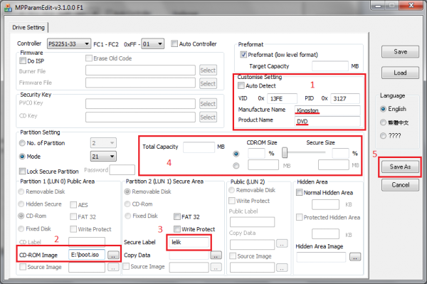Select the English language radio button

[x=383, y=109]
